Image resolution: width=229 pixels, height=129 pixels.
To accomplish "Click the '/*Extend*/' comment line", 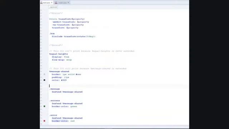I will pos(56,45).
